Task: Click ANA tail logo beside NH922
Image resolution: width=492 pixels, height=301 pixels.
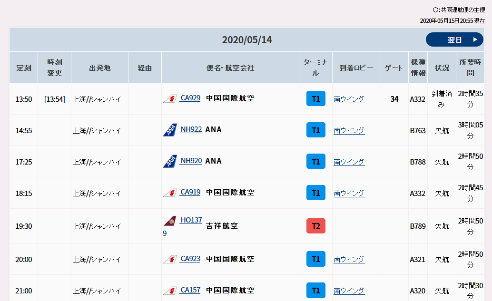Action: coord(170,130)
